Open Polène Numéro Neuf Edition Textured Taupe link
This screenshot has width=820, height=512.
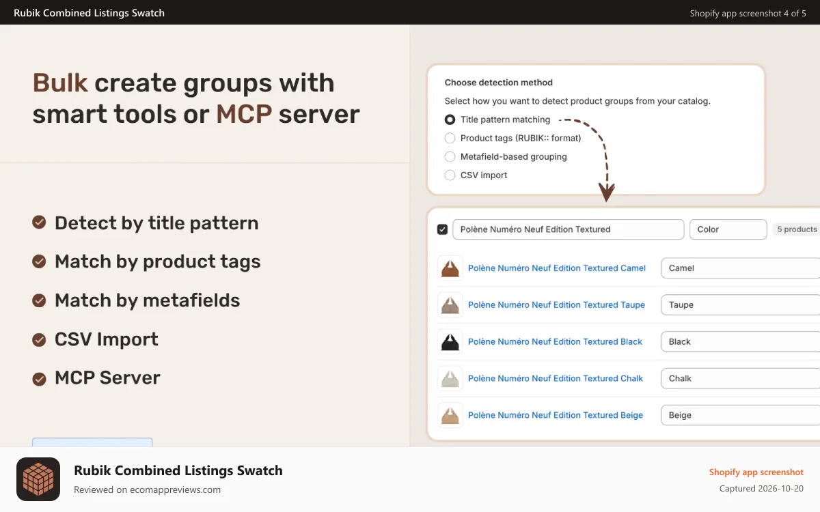click(556, 305)
